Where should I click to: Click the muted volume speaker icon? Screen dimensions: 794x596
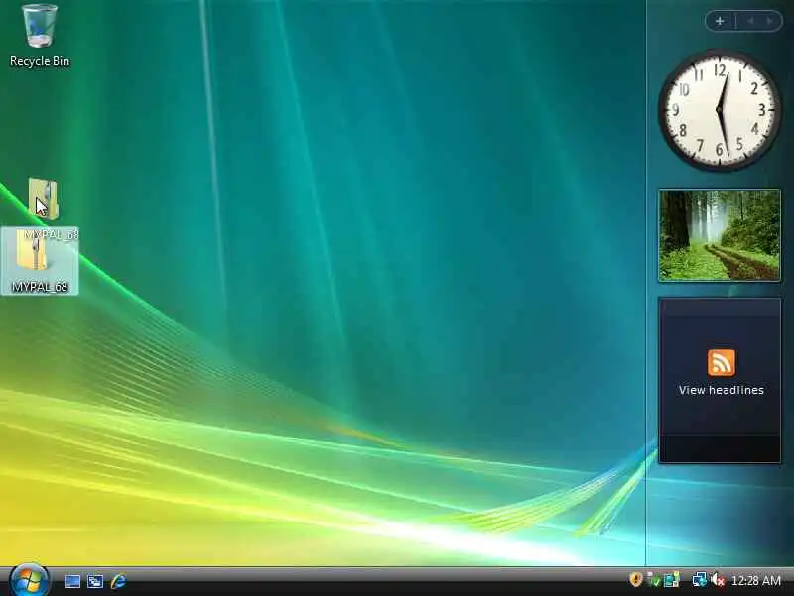click(x=718, y=580)
